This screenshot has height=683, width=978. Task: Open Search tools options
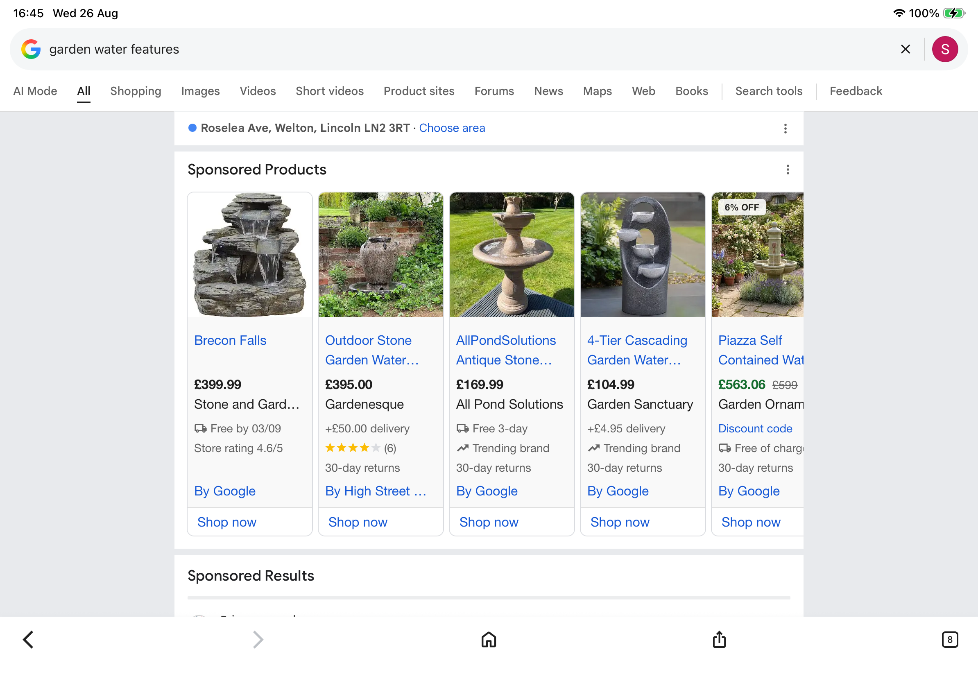click(768, 91)
